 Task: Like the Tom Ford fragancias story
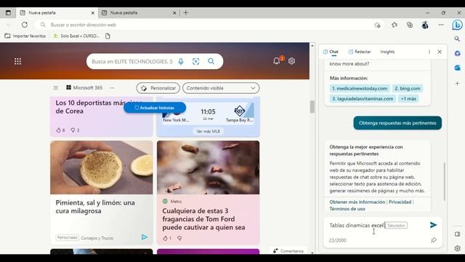coord(165,238)
